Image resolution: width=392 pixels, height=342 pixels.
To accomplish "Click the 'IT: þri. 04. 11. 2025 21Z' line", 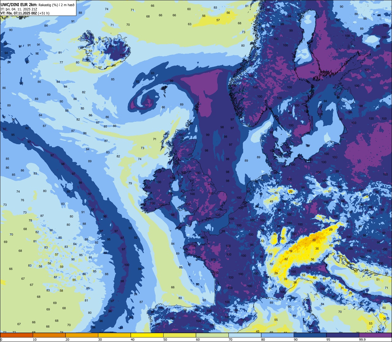I will (x=19, y=9).
